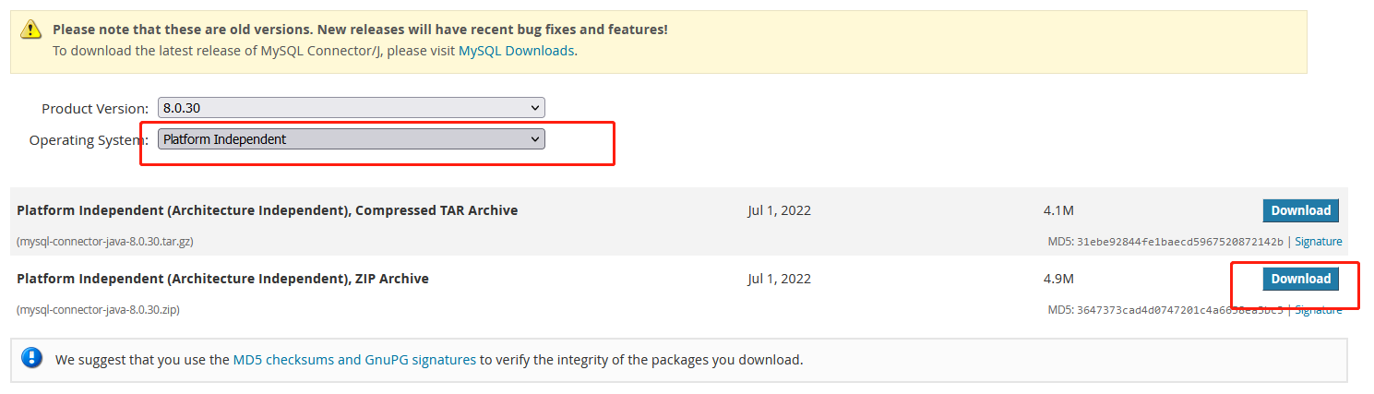The image size is (1374, 394).
Task: Click the 4.1M file size text
Action: pyautogui.click(x=1058, y=210)
